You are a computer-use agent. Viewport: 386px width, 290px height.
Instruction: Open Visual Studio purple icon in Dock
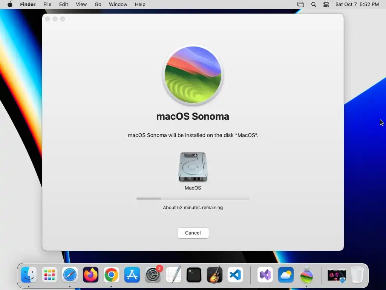265,275
